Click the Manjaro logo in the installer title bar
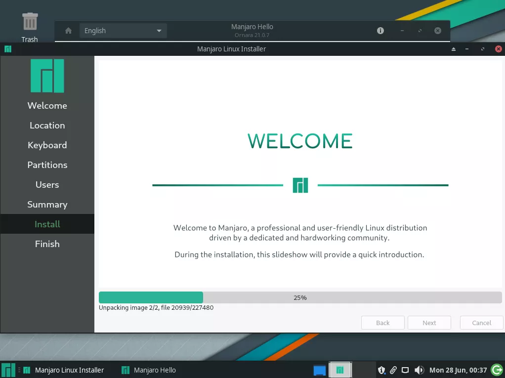 [x=8, y=49]
